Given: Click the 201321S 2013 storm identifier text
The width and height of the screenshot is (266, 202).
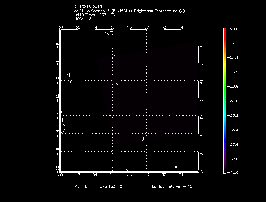Looking at the screenshot, I should coord(88,7).
